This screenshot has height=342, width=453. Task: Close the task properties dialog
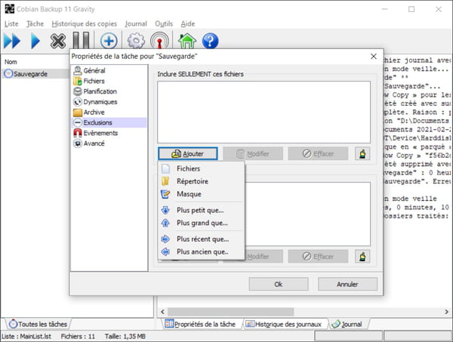374,57
